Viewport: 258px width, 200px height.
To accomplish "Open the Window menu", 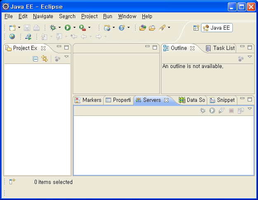I will pos(127,16).
